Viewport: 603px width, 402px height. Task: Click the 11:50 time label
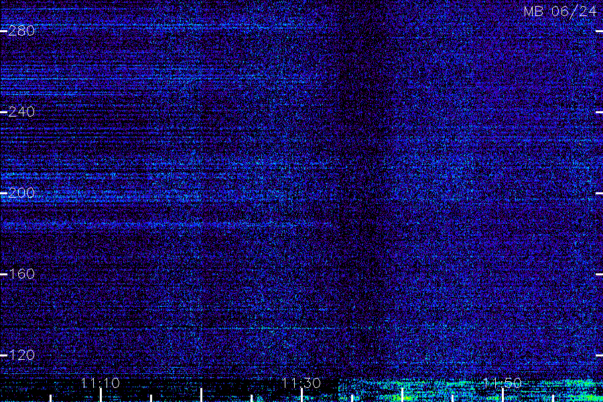503,383
